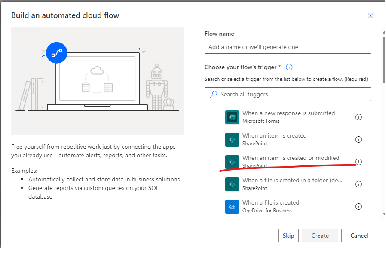Click the Create button

320,236
